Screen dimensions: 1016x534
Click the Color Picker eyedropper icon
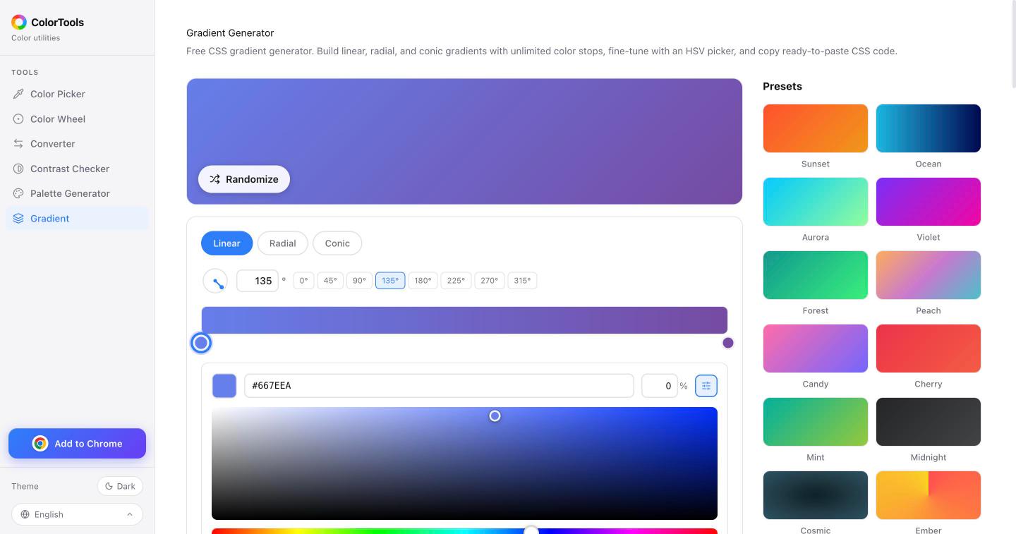pyautogui.click(x=18, y=94)
